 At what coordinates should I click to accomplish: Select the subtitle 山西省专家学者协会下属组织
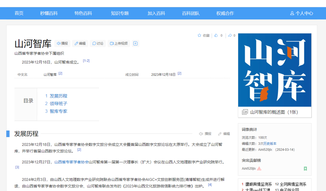pyautogui.click(x=39, y=53)
